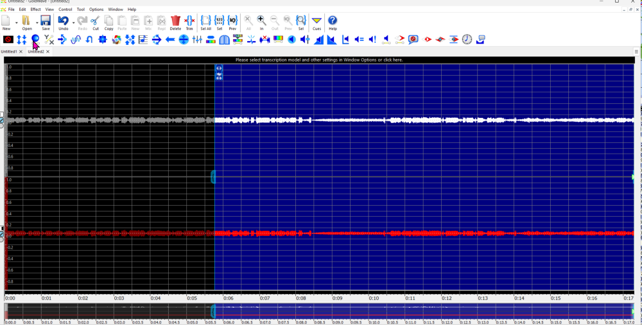Viewport: 642px width, 325px height.
Task: Open the Effect menu
Action: (35, 9)
